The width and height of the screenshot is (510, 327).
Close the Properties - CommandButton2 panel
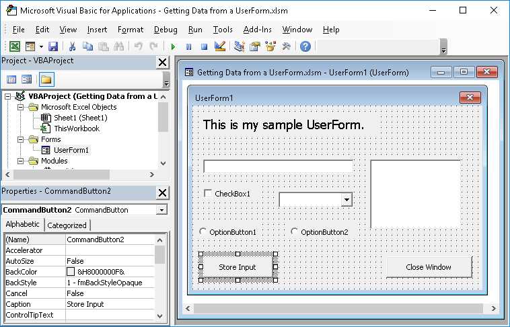(x=162, y=192)
